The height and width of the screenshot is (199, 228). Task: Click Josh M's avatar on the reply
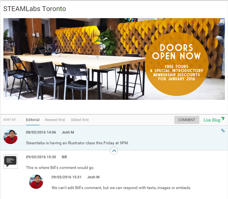point(36,182)
